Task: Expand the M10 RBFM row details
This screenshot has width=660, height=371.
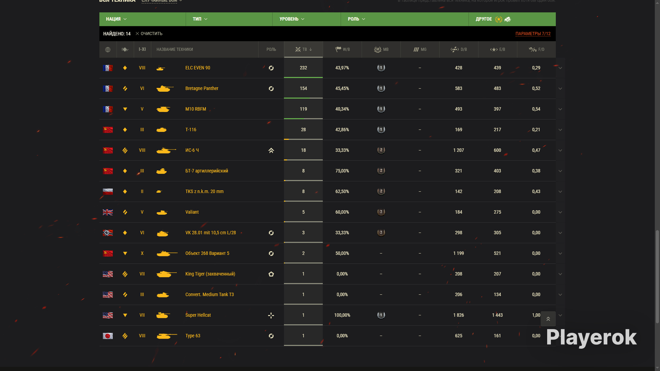Action: (560, 109)
